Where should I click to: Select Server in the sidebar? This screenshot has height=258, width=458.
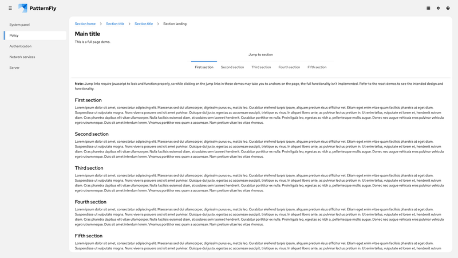point(35,68)
